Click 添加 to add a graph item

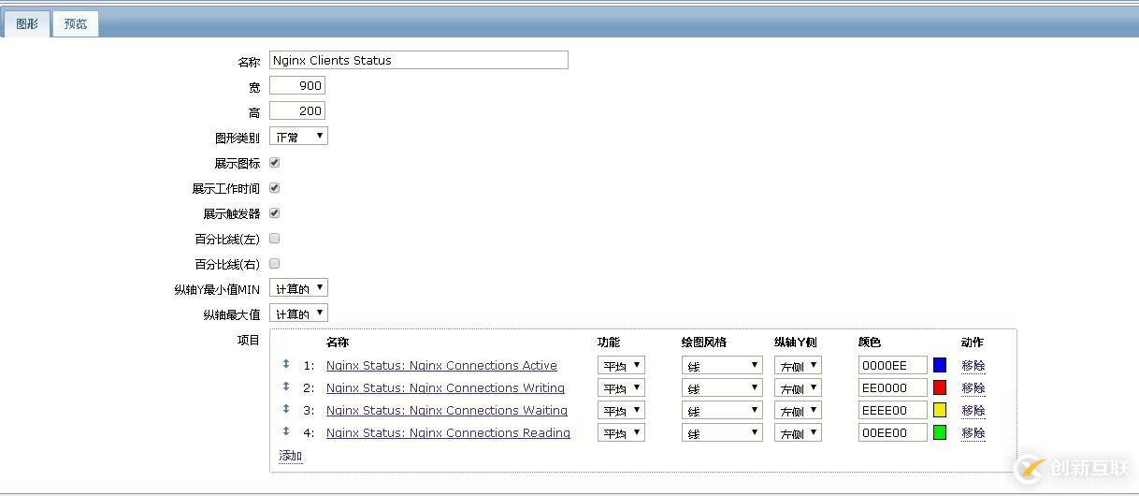pos(291,456)
